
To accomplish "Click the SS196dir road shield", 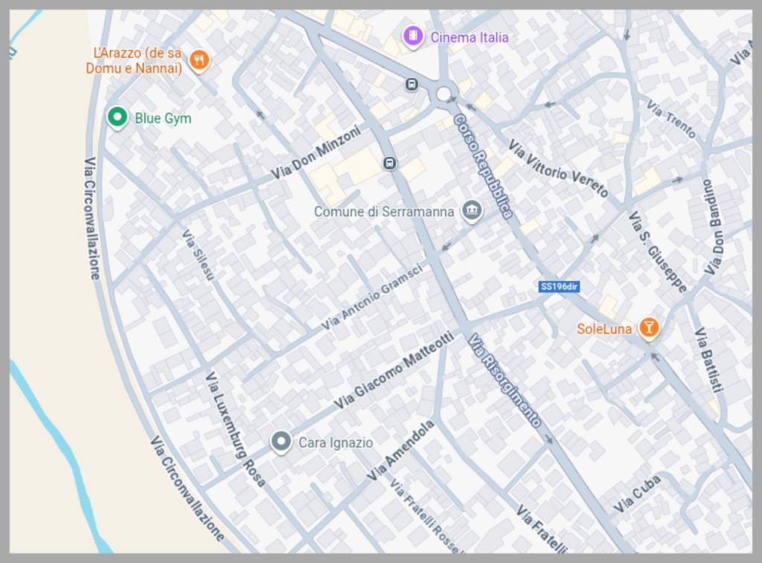I will (560, 286).
